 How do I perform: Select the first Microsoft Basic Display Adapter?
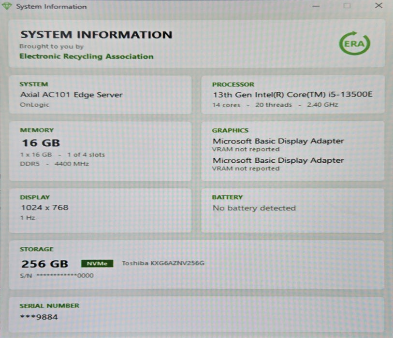[x=278, y=141]
